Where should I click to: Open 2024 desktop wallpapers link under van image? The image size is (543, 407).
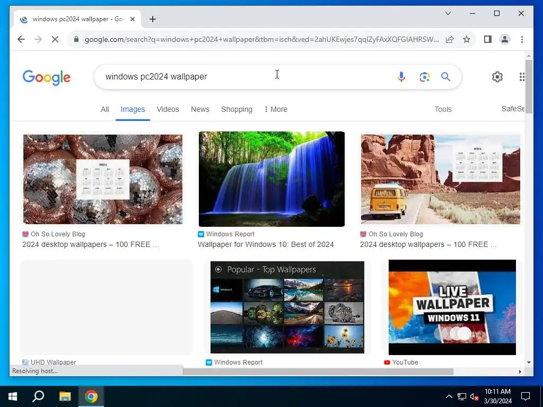[428, 244]
